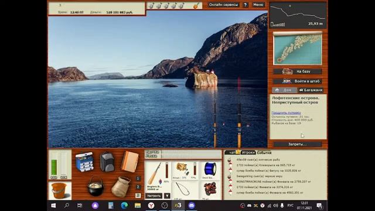Open the orange fish bucket

(x=59, y=190)
